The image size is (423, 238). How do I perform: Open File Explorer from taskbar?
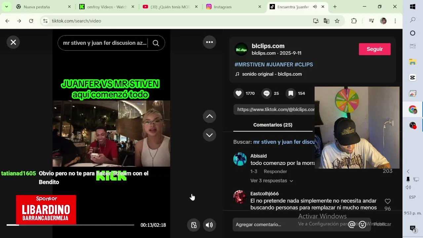point(413,62)
